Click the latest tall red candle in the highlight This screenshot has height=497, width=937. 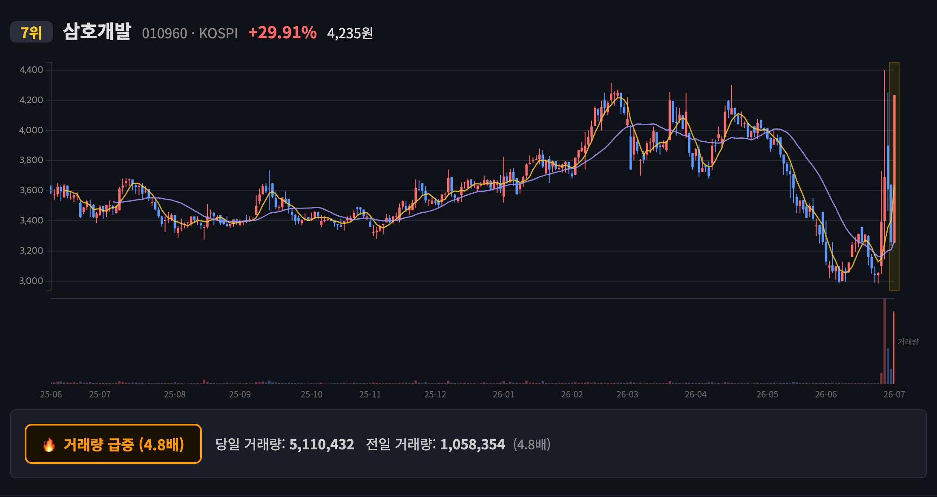click(x=894, y=169)
